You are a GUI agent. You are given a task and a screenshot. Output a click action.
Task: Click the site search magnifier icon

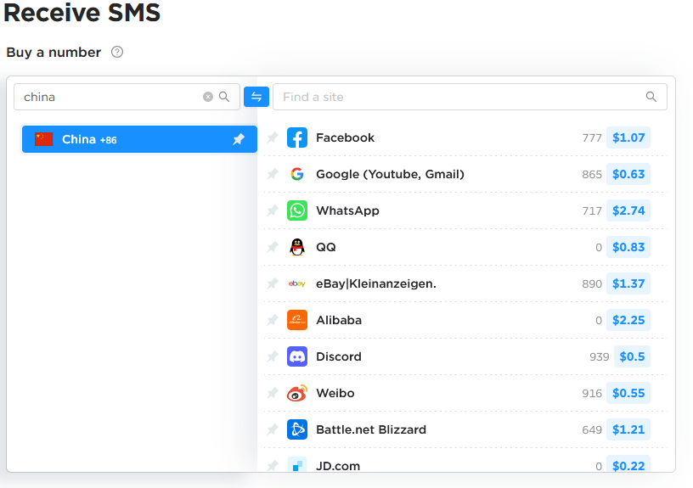coord(651,97)
